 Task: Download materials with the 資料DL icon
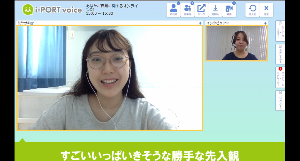click(x=215, y=10)
